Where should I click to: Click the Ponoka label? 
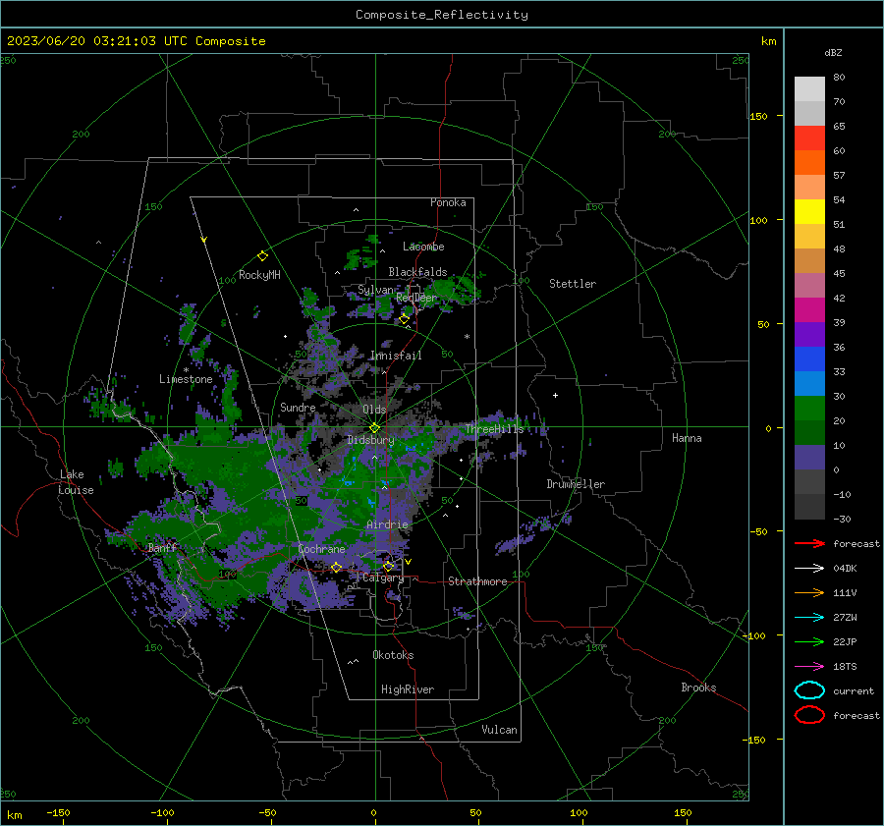click(x=448, y=202)
